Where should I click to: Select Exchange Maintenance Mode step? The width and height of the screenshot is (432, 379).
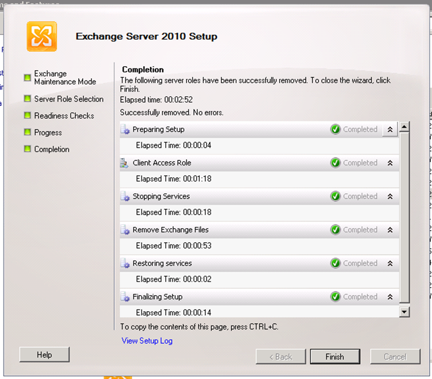(65, 78)
